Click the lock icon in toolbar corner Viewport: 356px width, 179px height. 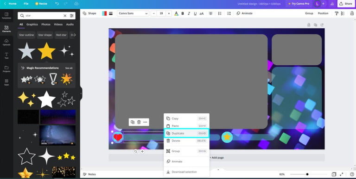point(352,13)
